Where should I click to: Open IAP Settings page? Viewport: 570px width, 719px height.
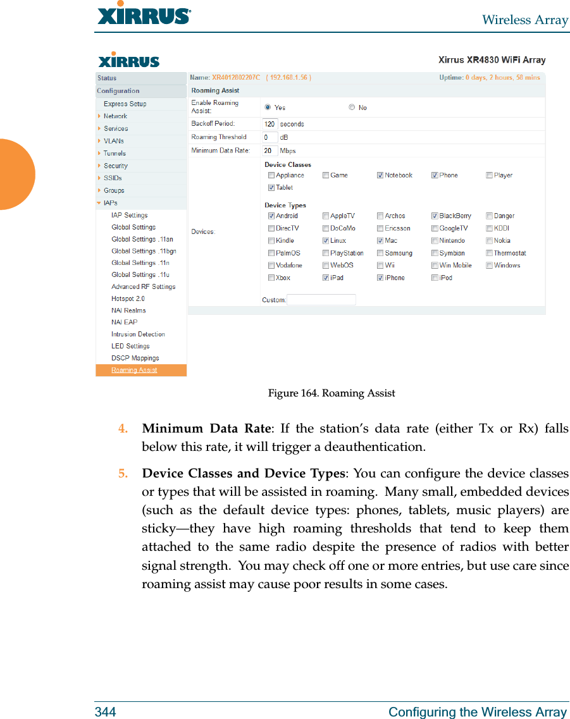point(129,215)
